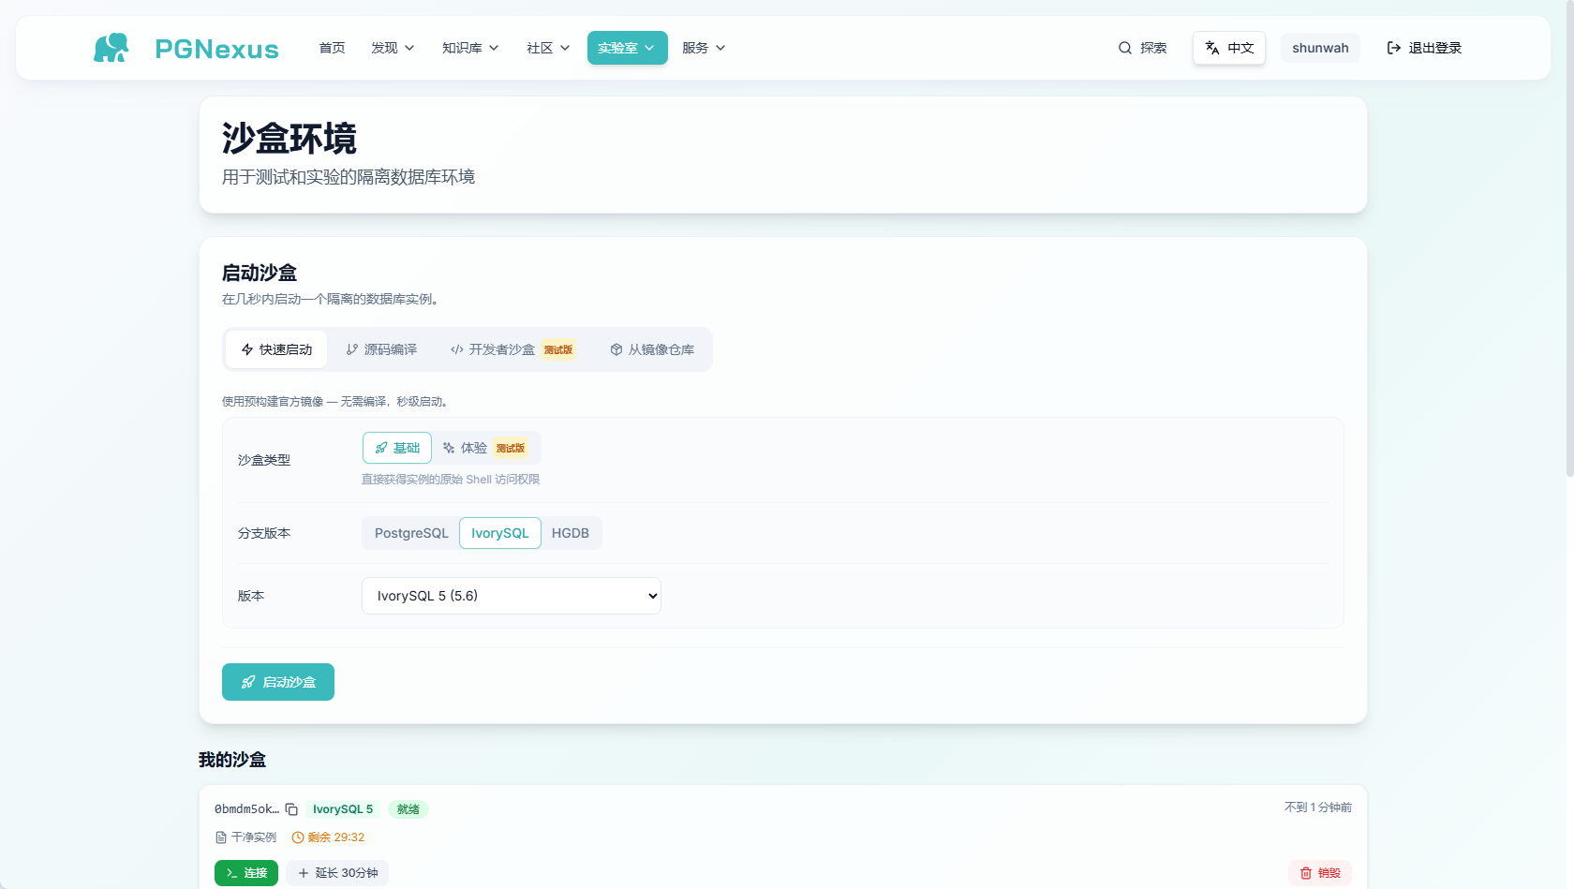Choose the PostgreSQL distribution
This screenshot has height=889, width=1574.
(411, 533)
